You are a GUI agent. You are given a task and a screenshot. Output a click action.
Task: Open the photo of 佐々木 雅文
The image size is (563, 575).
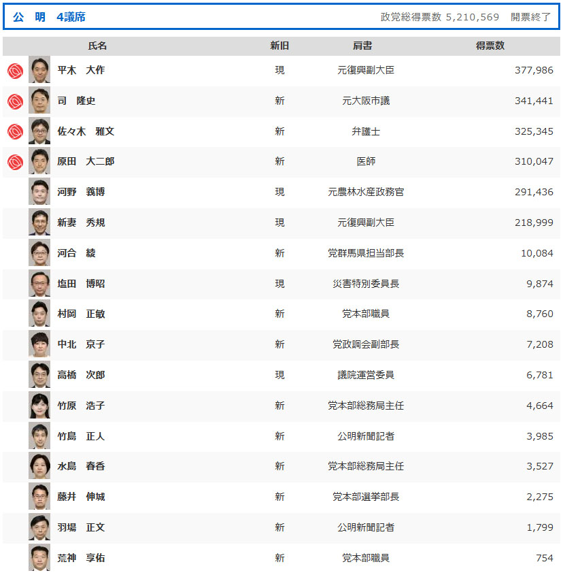click(x=39, y=131)
